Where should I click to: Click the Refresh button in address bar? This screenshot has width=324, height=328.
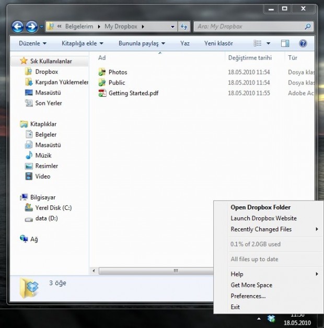[x=184, y=27]
